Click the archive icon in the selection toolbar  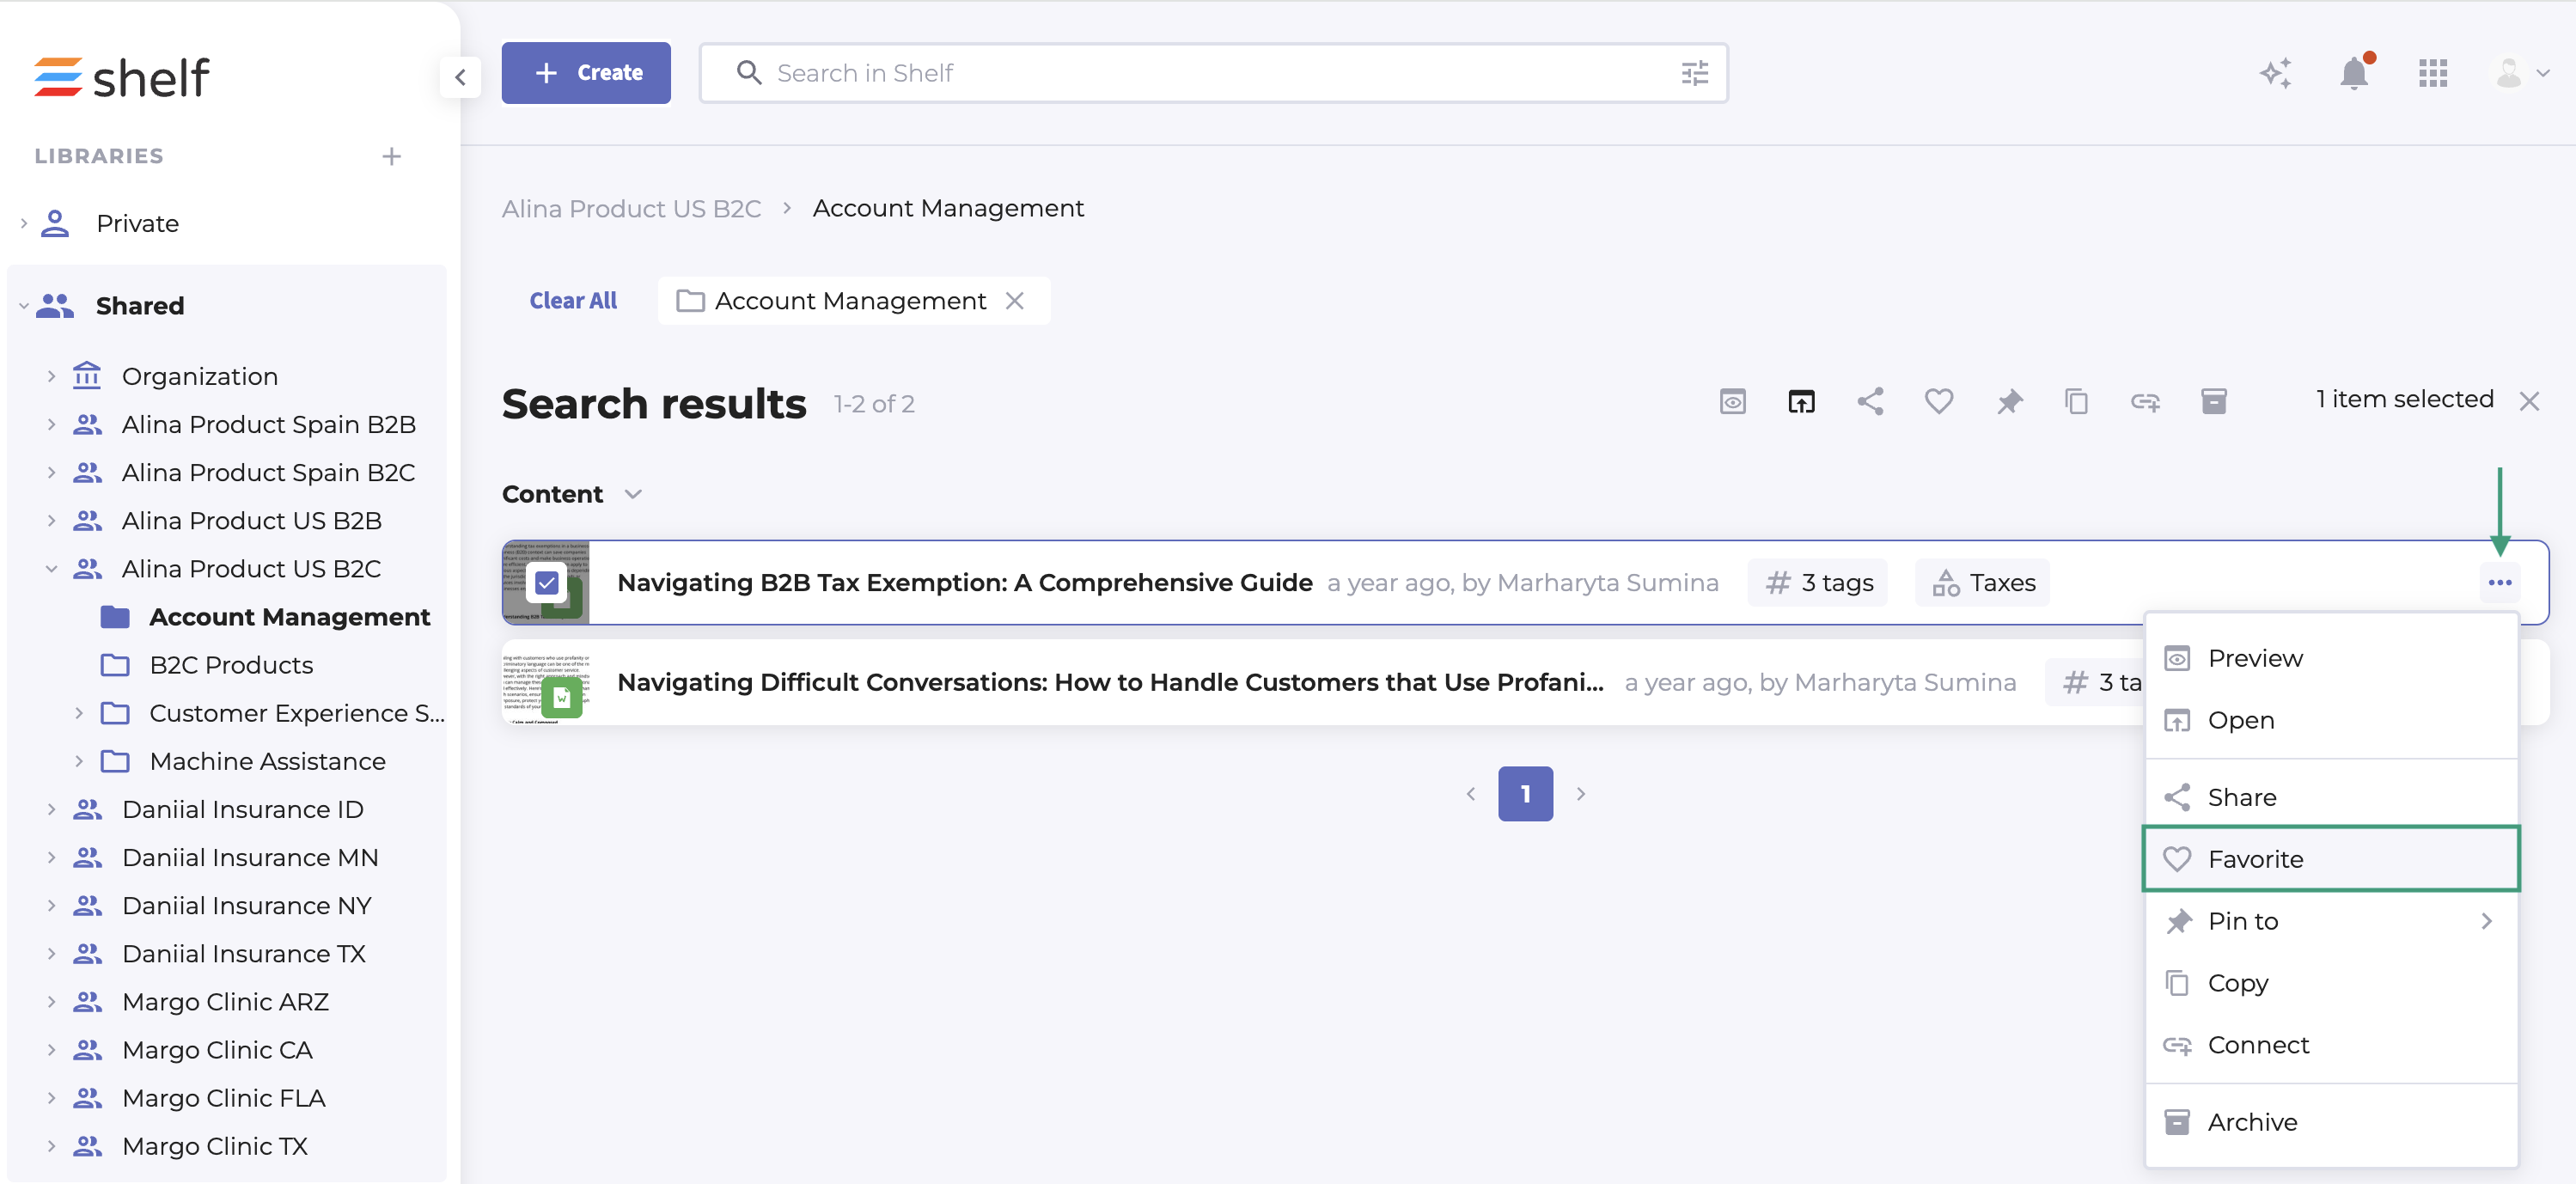[2213, 402]
